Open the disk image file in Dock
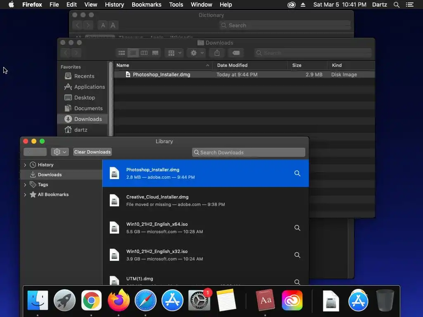The image size is (423, 317). coord(331,300)
